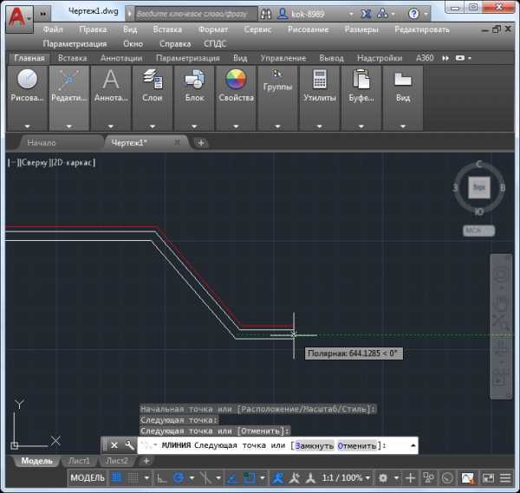Close the command line with X icon

(114, 445)
